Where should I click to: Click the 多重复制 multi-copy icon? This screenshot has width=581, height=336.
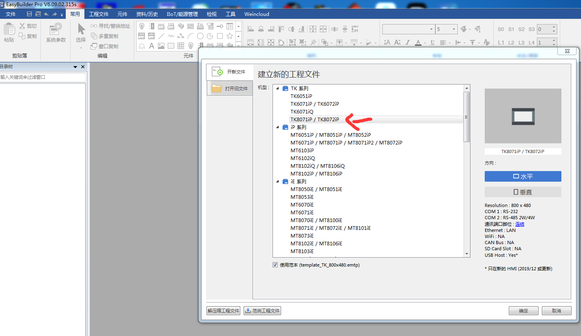pos(94,36)
